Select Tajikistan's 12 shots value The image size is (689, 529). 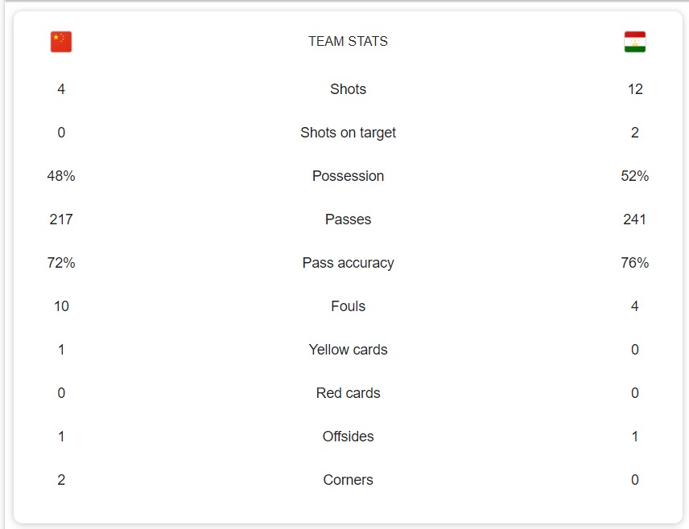pyautogui.click(x=635, y=89)
